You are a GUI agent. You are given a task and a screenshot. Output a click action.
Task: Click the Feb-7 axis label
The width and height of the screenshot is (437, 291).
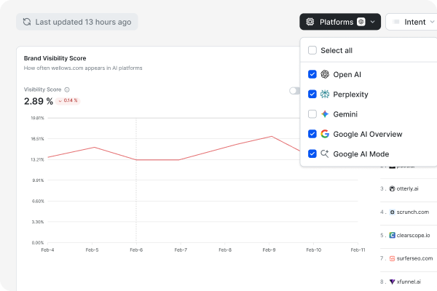click(181, 250)
